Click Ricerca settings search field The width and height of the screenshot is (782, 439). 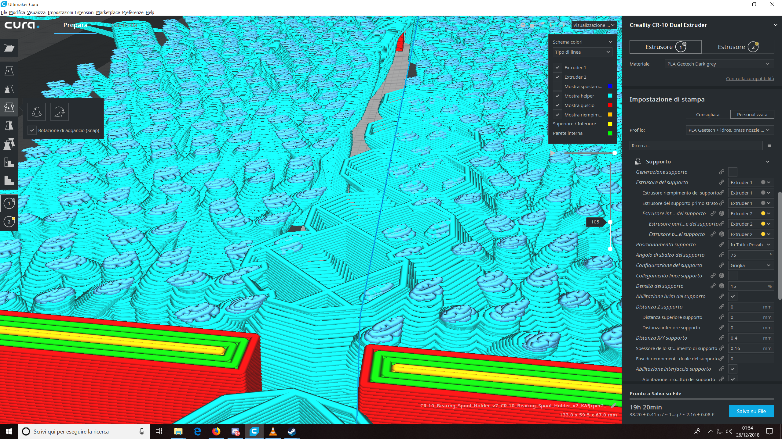[x=696, y=146]
